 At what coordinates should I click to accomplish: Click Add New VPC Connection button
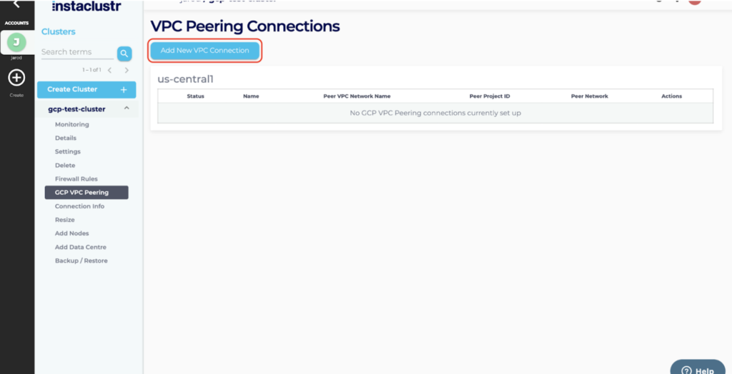[x=204, y=51]
